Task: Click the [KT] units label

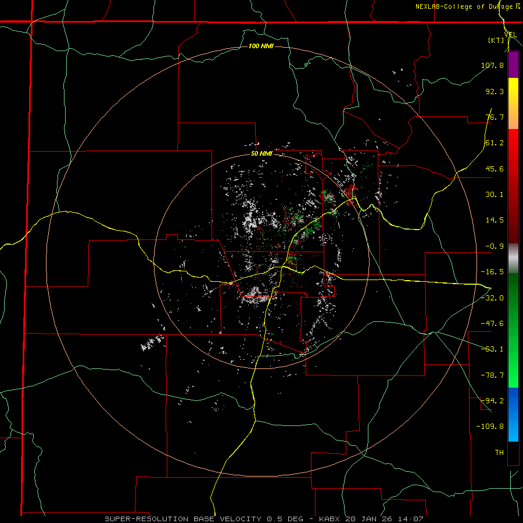Action: 496,40
